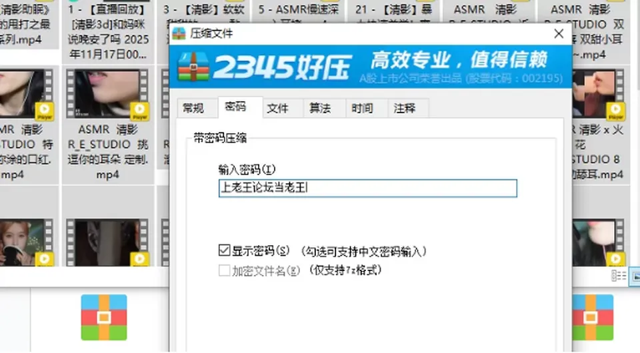Click the 2345好压 banner logo

tap(264, 67)
